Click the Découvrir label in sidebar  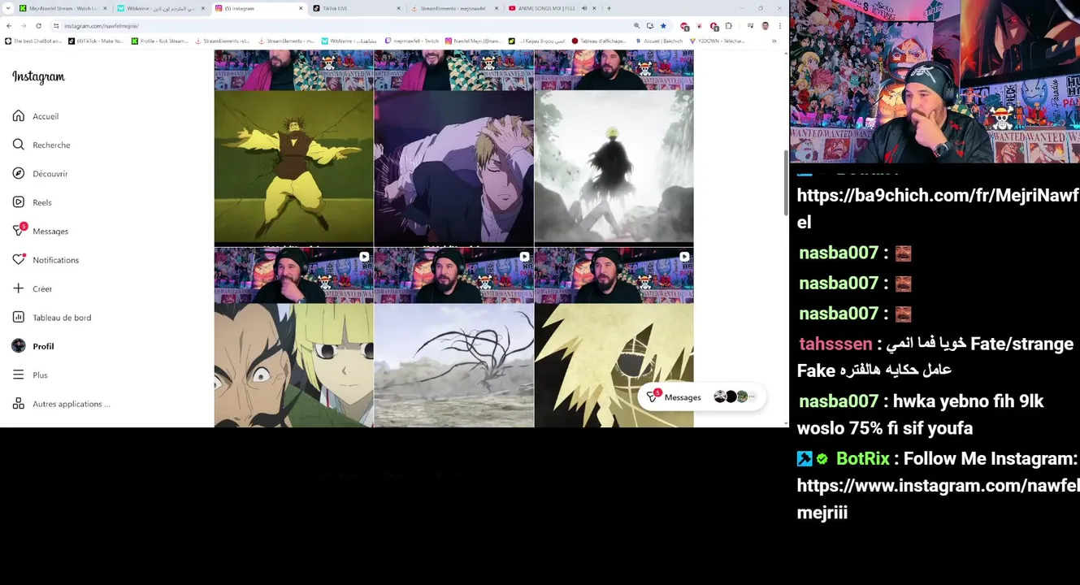click(50, 174)
